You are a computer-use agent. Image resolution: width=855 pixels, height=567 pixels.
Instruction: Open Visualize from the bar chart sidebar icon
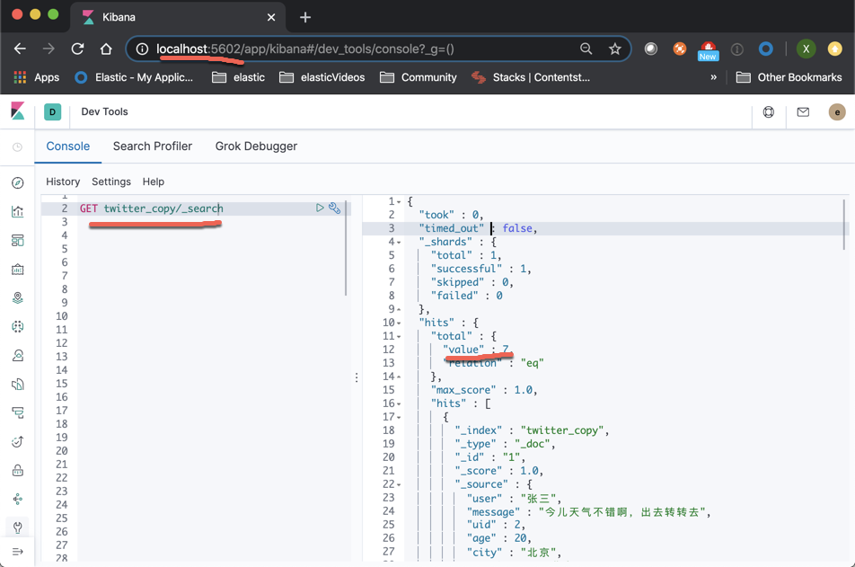pos(17,212)
